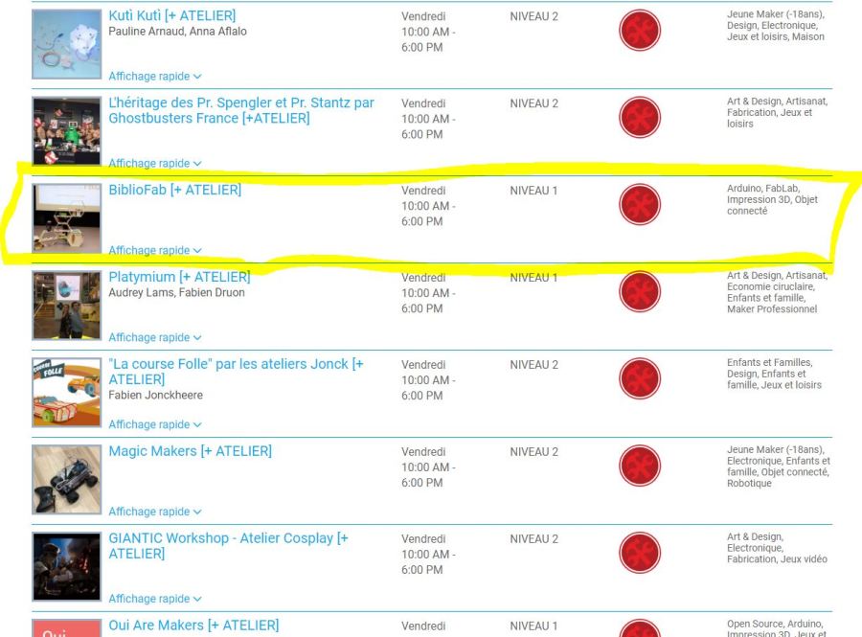Click the La course Folle thumbnail image
This screenshot has height=637, width=862.
click(66, 392)
